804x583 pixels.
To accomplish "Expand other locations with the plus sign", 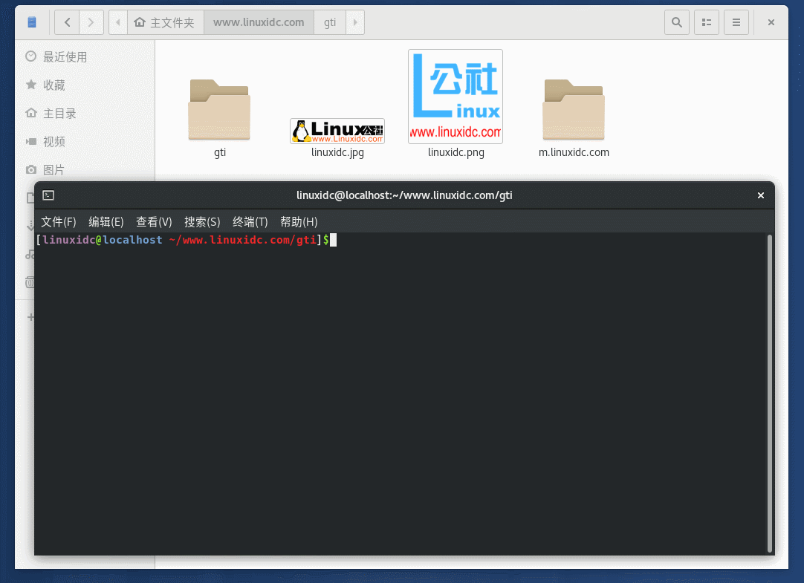I will (30, 316).
